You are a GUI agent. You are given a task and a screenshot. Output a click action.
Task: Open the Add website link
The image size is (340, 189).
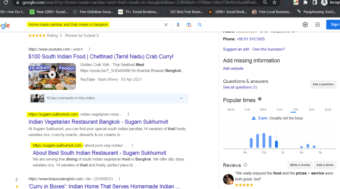click(x=233, y=68)
